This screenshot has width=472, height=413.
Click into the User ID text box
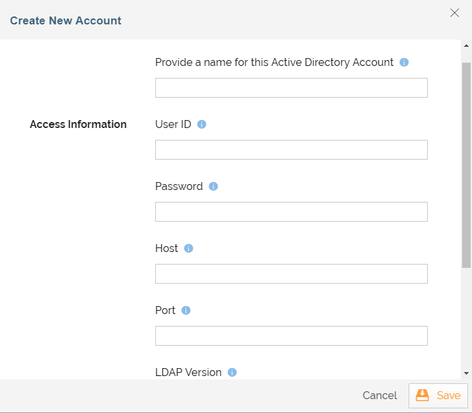pyautogui.click(x=291, y=150)
